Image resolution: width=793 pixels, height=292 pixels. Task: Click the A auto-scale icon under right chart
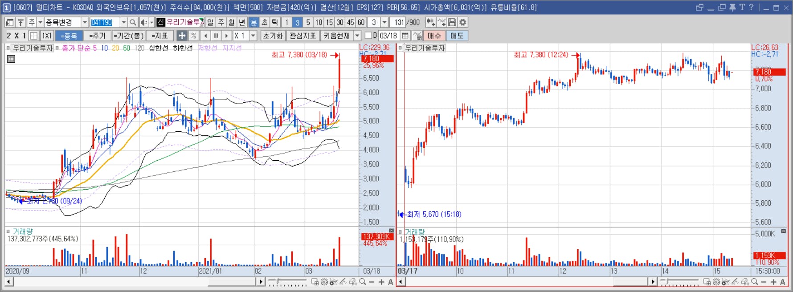(783, 282)
